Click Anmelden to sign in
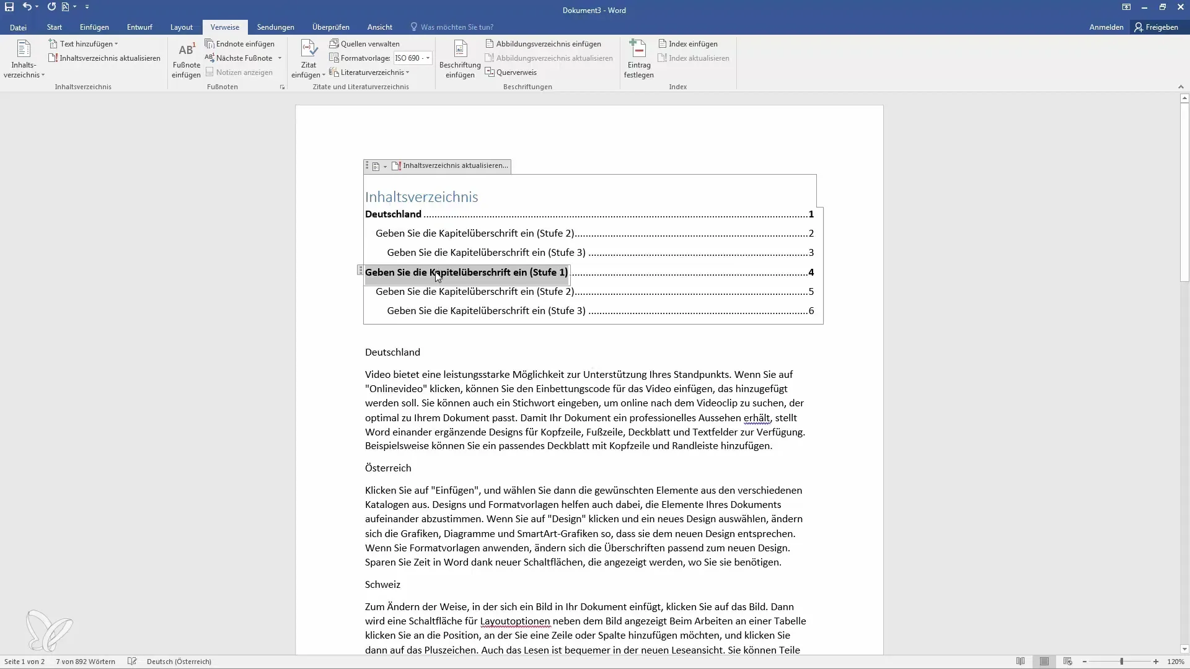Viewport: 1190px width, 669px height. point(1106,27)
